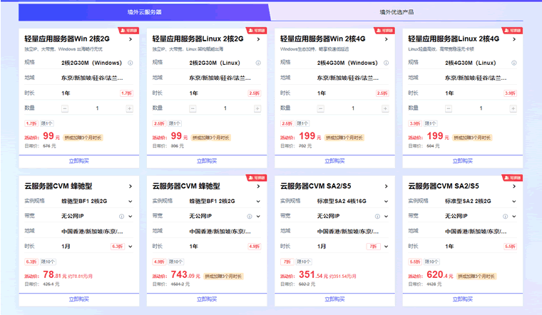Click 可拼团 badge on 620.4元 SA2/S5 card
The image size is (542, 315).
[x=512, y=178]
